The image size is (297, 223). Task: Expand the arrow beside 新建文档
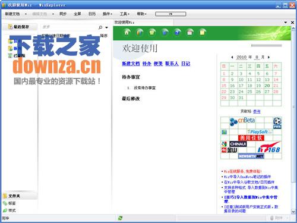click(26, 14)
